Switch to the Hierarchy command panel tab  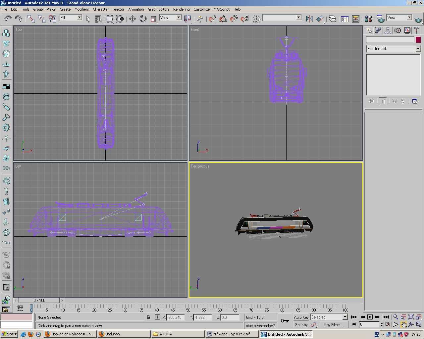pos(388,30)
